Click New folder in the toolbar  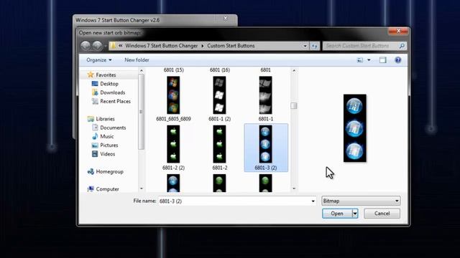[x=137, y=60]
